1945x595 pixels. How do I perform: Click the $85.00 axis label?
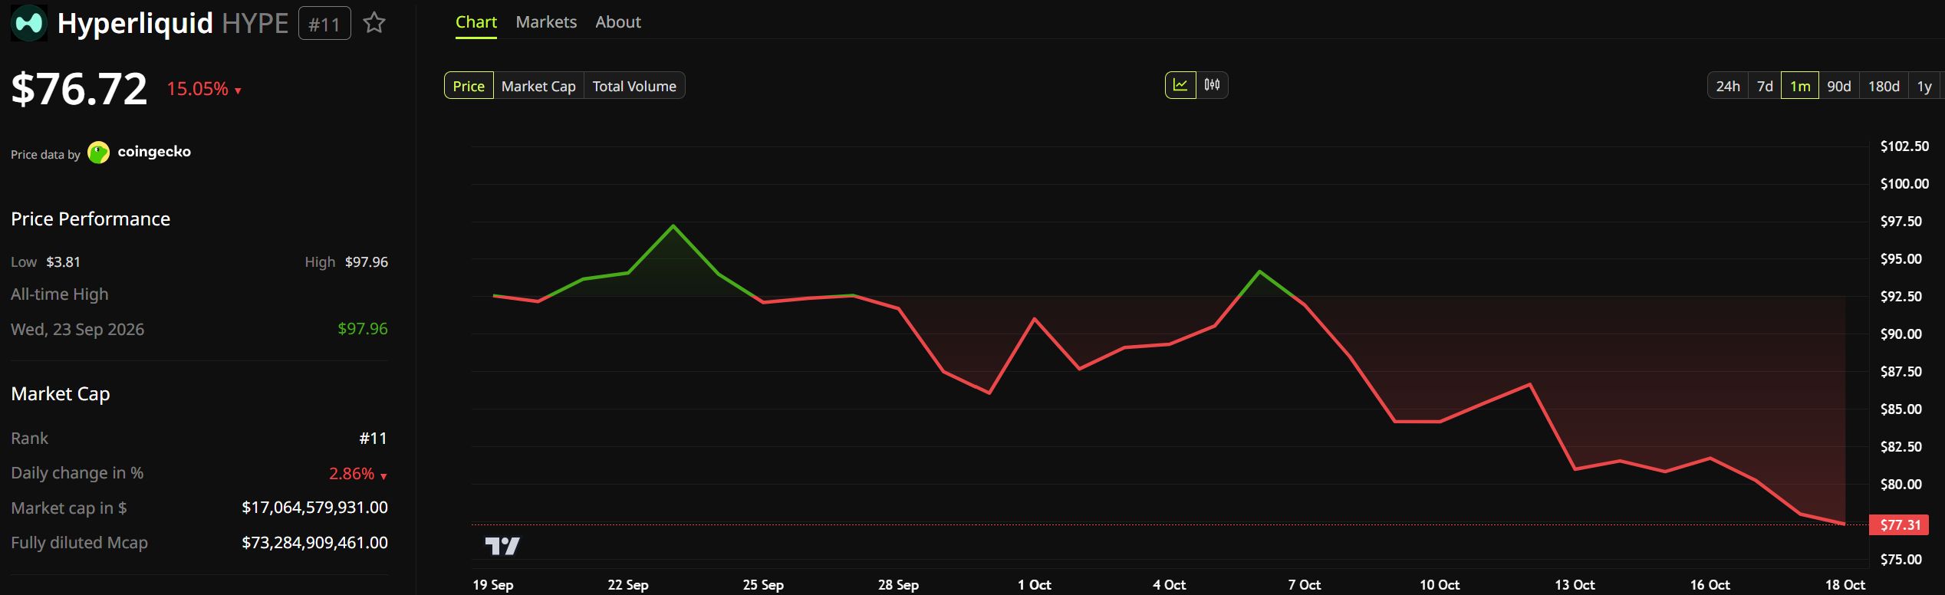tap(1901, 409)
